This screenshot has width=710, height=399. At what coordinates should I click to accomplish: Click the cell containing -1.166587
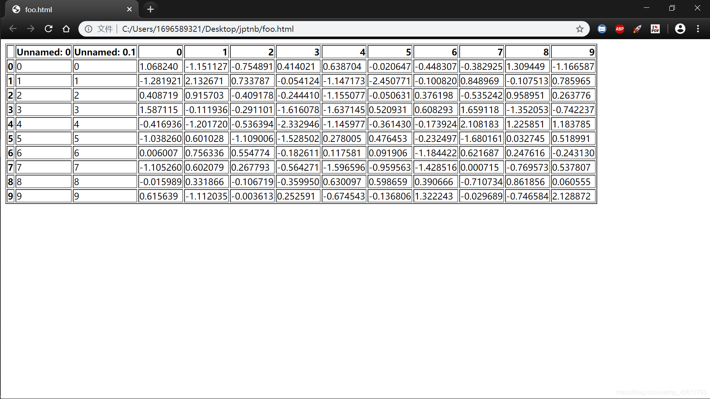573,66
